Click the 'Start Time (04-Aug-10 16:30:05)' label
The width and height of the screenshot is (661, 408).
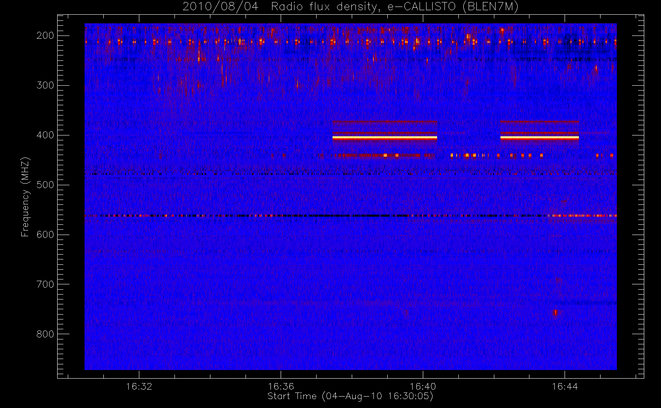click(x=350, y=396)
